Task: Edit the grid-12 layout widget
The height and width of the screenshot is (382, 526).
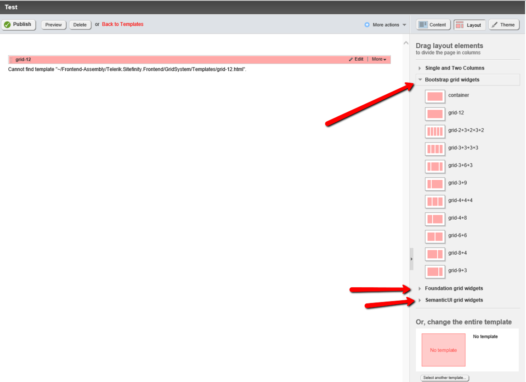Action: (x=356, y=59)
